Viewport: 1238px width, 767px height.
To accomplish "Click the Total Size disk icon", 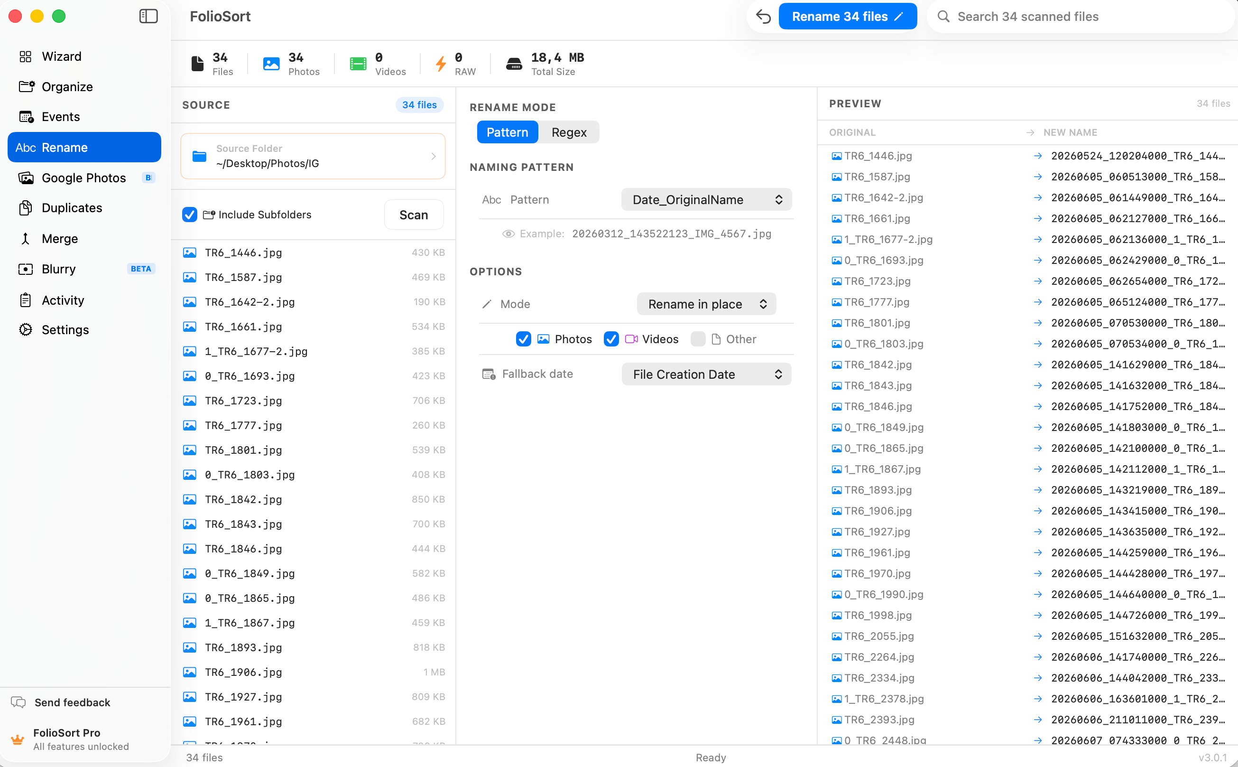I will [x=514, y=64].
